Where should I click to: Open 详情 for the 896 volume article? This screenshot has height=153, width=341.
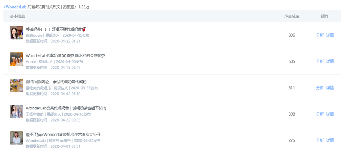(330, 35)
